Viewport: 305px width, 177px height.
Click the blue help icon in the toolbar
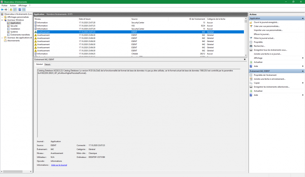click(20, 9)
